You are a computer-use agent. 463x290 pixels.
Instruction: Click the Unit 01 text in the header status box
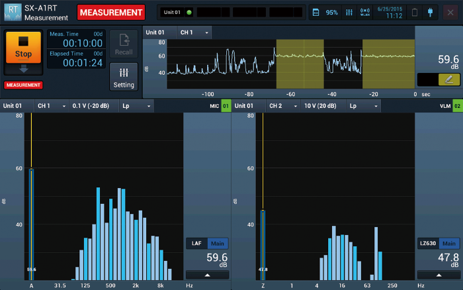coord(172,13)
